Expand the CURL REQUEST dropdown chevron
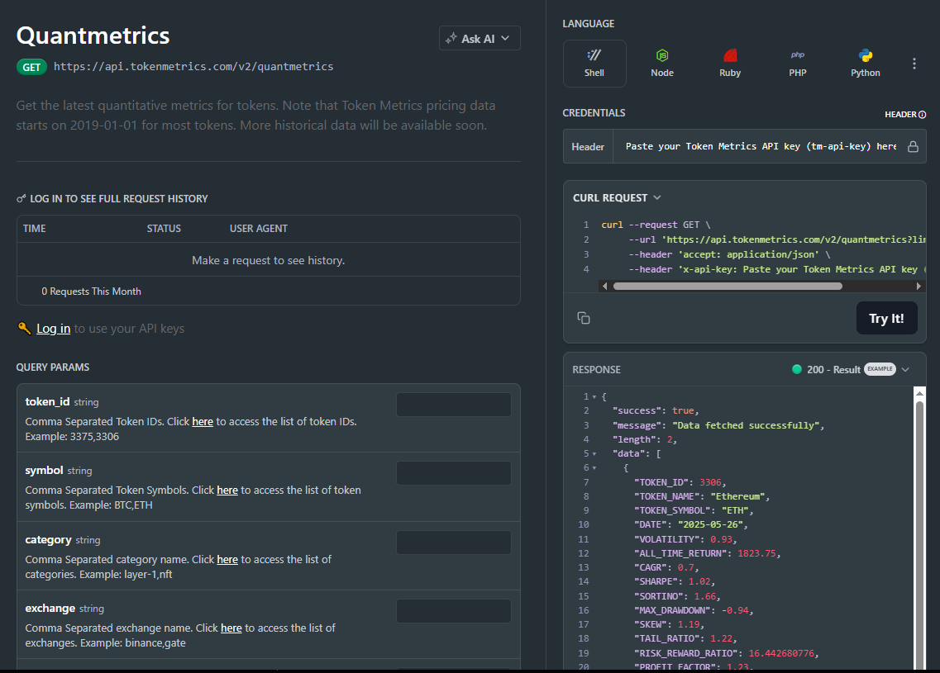The width and height of the screenshot is (940, 673). 657,197
